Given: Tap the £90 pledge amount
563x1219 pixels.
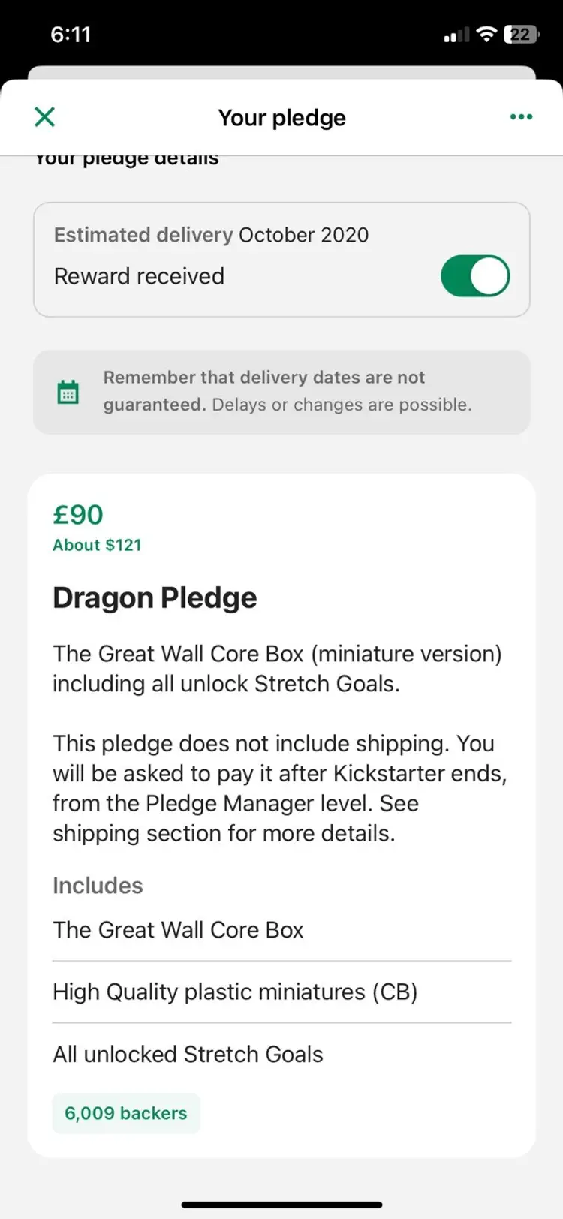Looking at the screenshot, I should tap(78, 515).
